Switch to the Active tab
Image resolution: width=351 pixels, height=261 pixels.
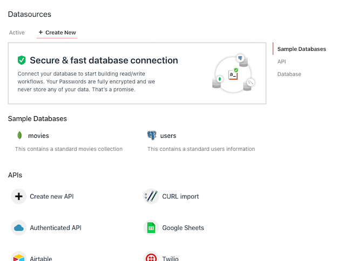click(x=17, y=32)
